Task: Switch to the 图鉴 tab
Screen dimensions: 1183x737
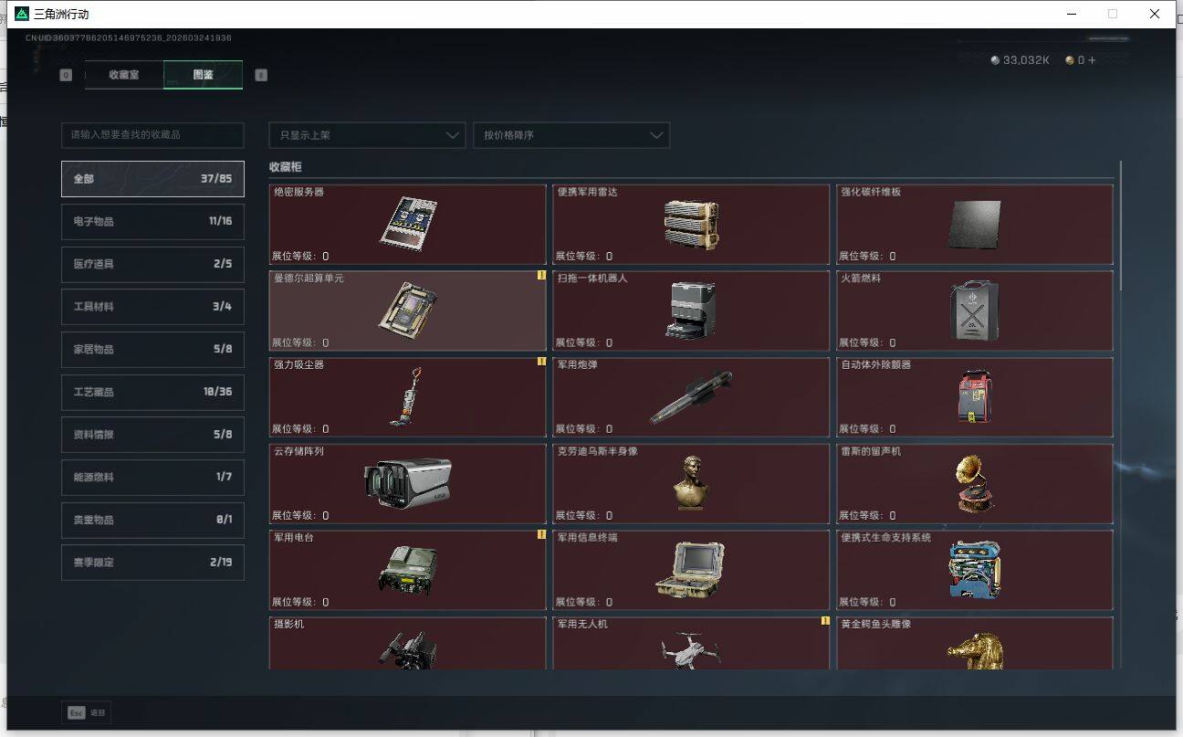Action: (x=203, y=75)
